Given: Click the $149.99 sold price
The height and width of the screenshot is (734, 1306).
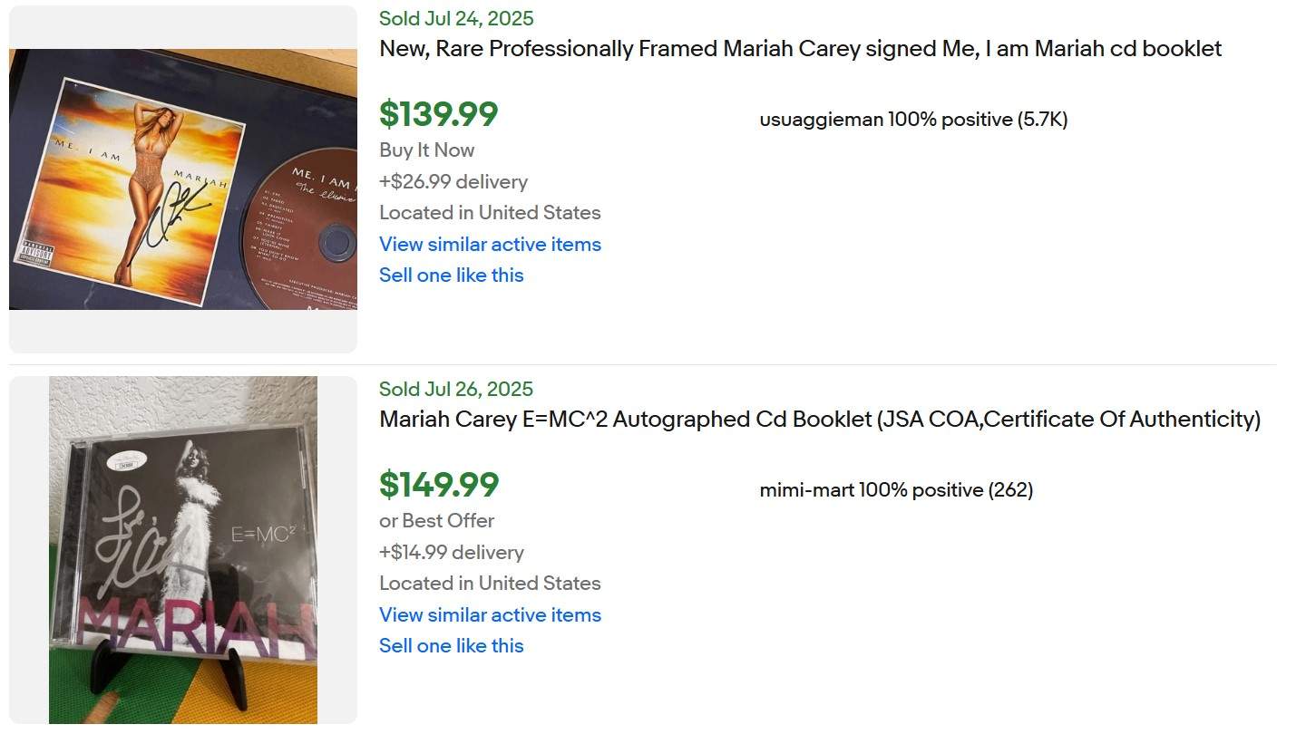Looking at the screenshot, I should pos(438,485).
